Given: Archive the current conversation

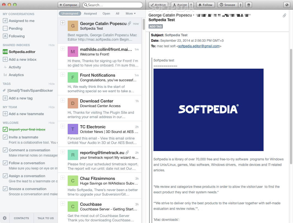Looking at the screenshot, I should coord(158,5).
